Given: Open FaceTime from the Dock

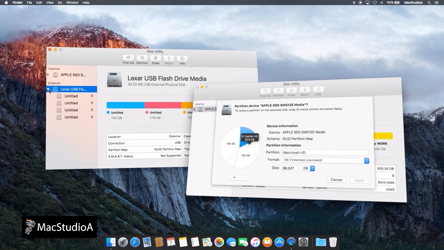Looking at the screenshot, I should pos(243,242).
